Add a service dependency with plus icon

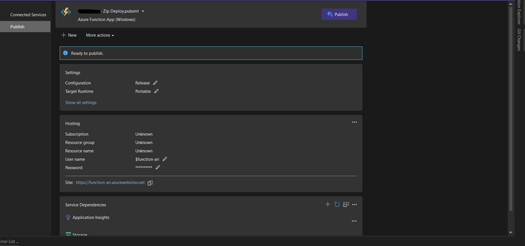[328, 205]
